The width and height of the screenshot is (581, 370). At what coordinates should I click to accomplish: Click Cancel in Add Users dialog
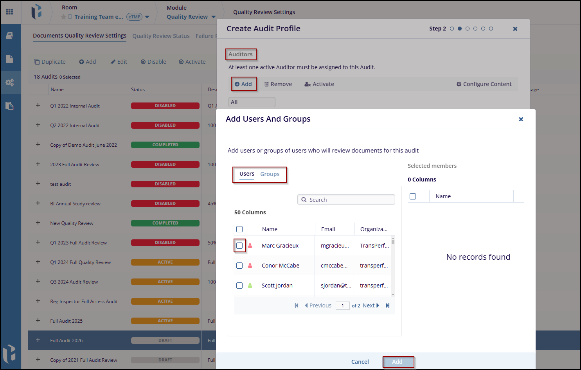pyautogui.click(x=360, y=362)
